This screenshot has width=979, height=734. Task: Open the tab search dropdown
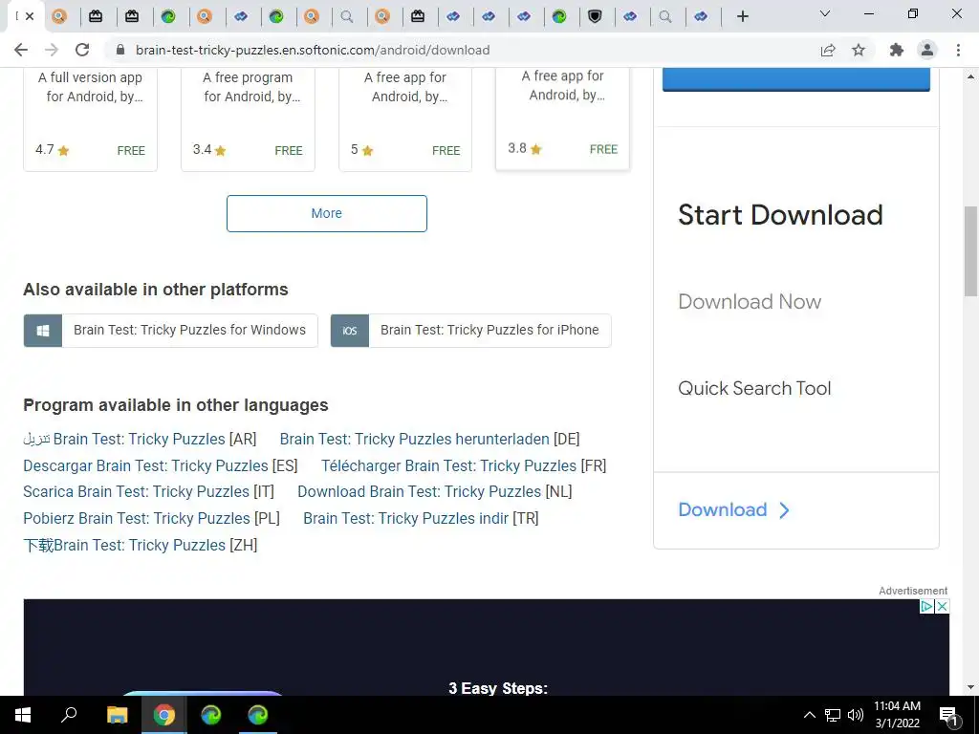coord(825,13)
